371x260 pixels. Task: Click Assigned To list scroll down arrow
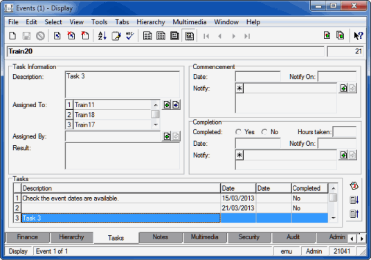(x=156, y=124)
